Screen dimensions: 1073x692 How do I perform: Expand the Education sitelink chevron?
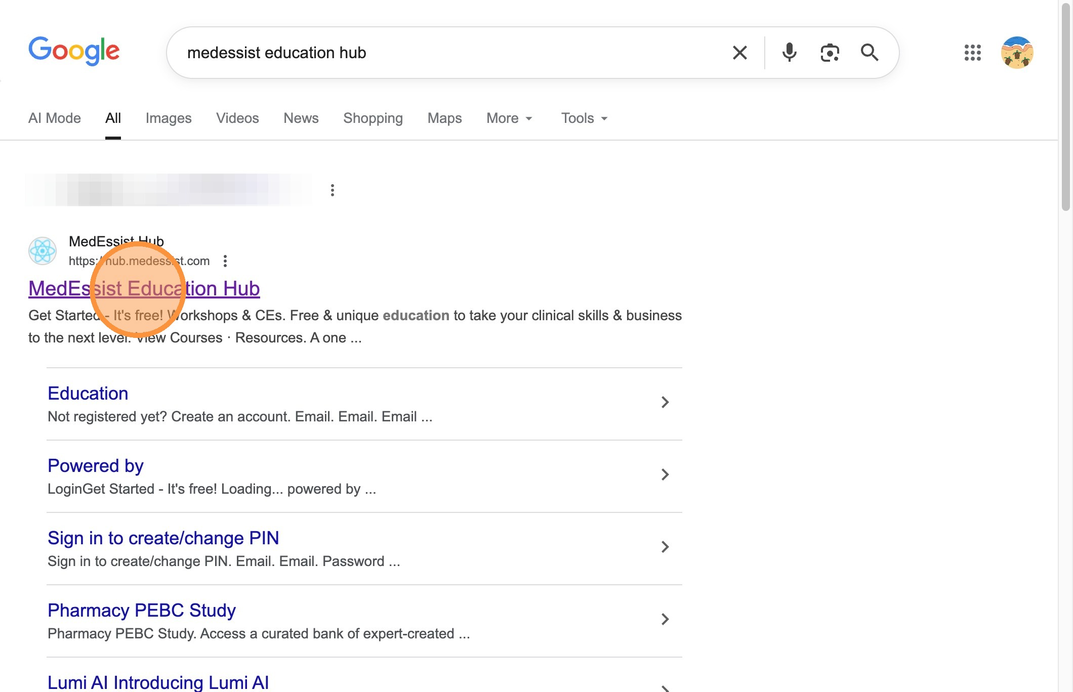665,402
